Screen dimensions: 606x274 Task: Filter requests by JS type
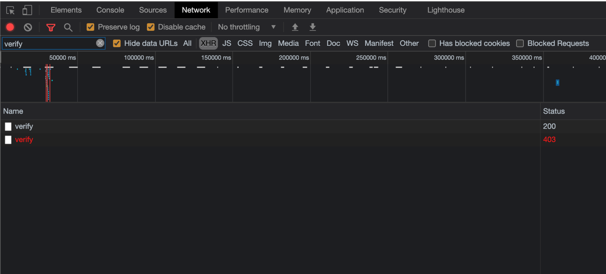[226, 43]
